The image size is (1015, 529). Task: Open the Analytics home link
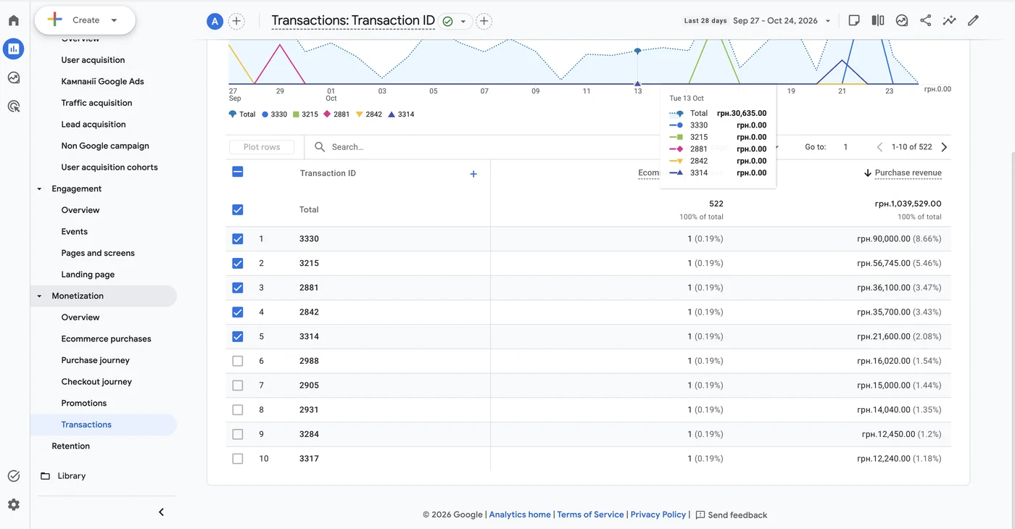coord(520,515)
